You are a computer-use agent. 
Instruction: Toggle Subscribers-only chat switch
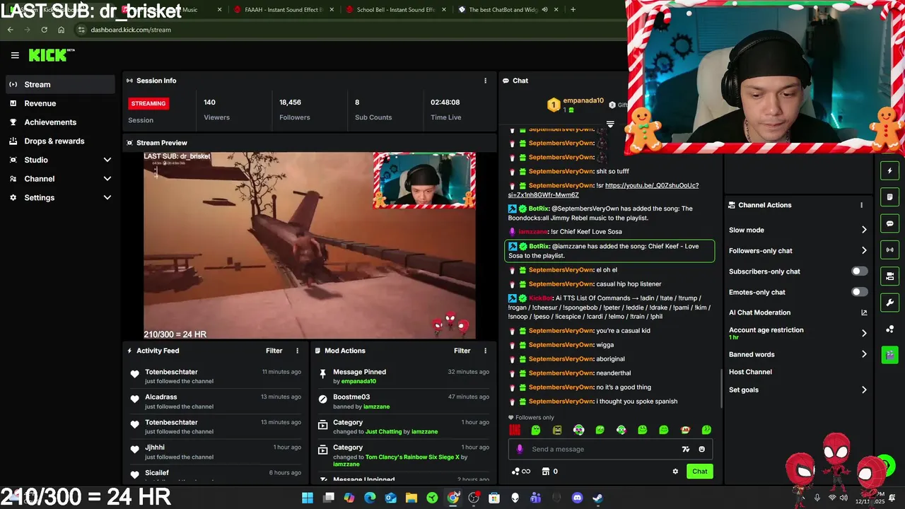859,271
